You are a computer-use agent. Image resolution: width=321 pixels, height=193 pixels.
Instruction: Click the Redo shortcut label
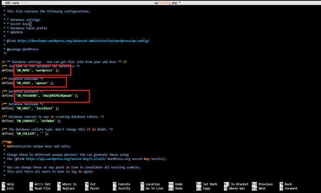point(179,188)
